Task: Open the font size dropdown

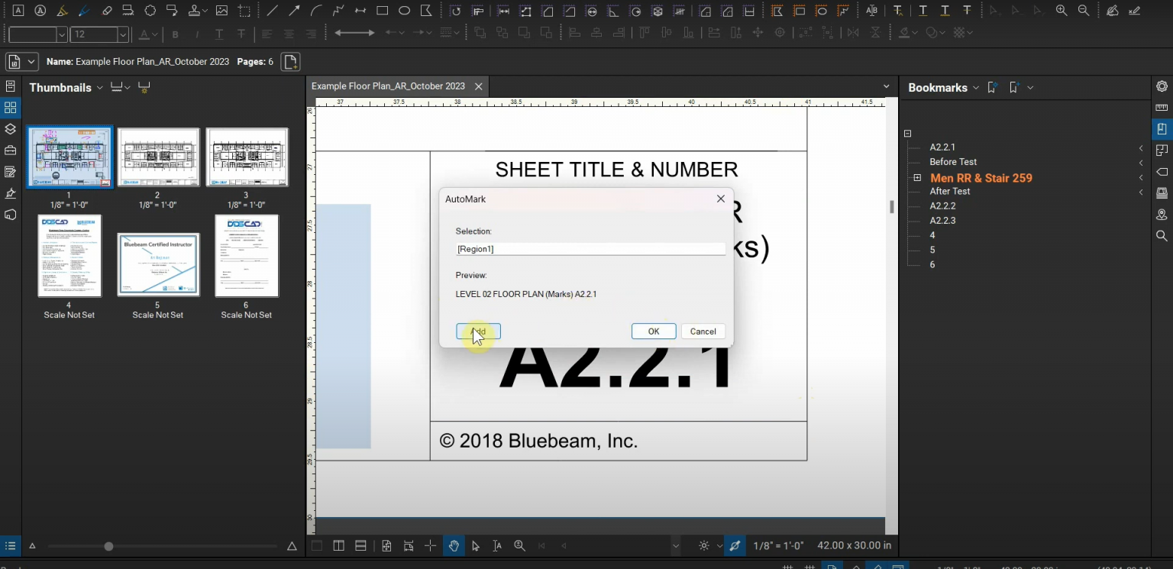Action: point(122,34)
